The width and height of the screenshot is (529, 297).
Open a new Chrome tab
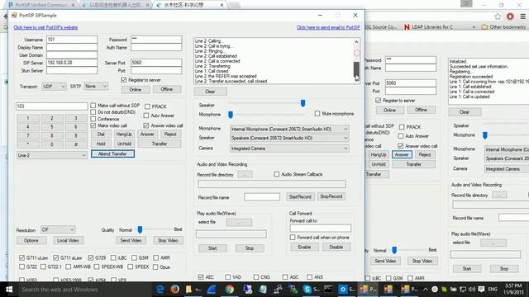click(x=235, y=6)
